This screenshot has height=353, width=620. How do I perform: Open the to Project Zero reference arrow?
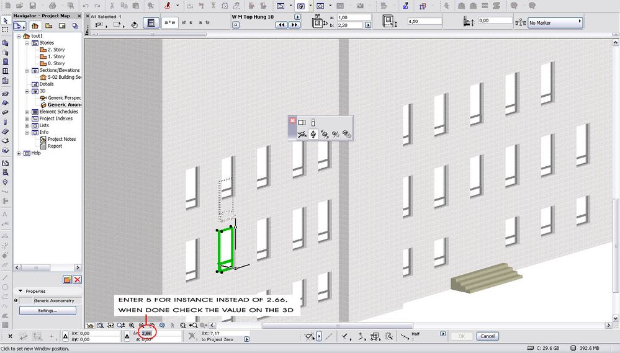pyautogui.click(x=247, y=339)
